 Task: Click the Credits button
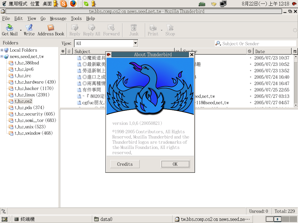125,164
